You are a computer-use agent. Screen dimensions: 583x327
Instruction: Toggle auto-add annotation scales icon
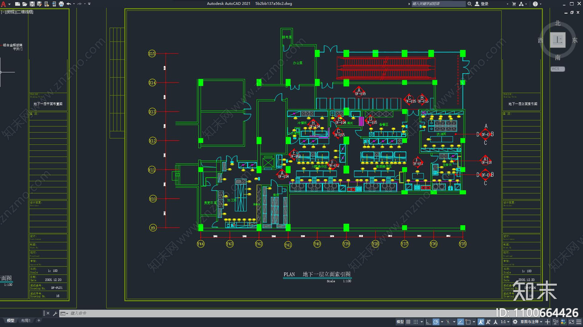pyautogui.click(x=488, y=322)
